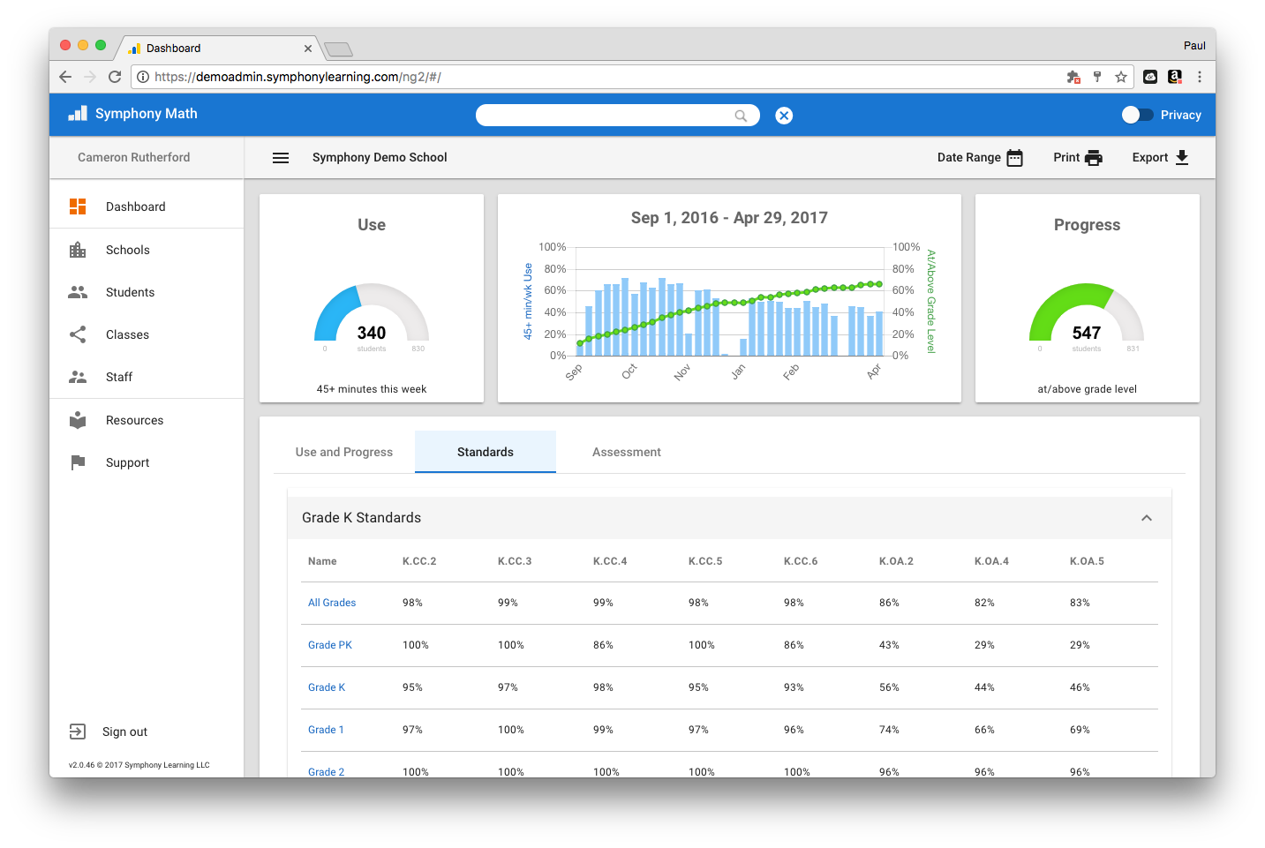Click the Paul profile name in browser

click(1194, 46)
